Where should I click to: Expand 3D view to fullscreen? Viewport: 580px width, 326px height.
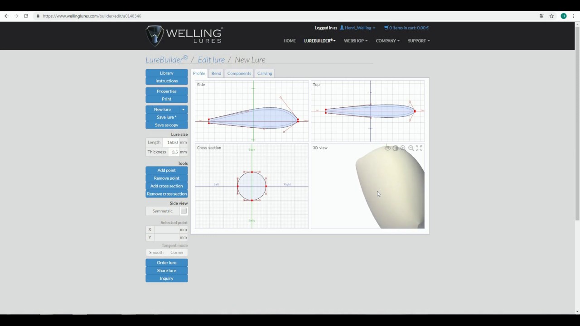point(419,148)
